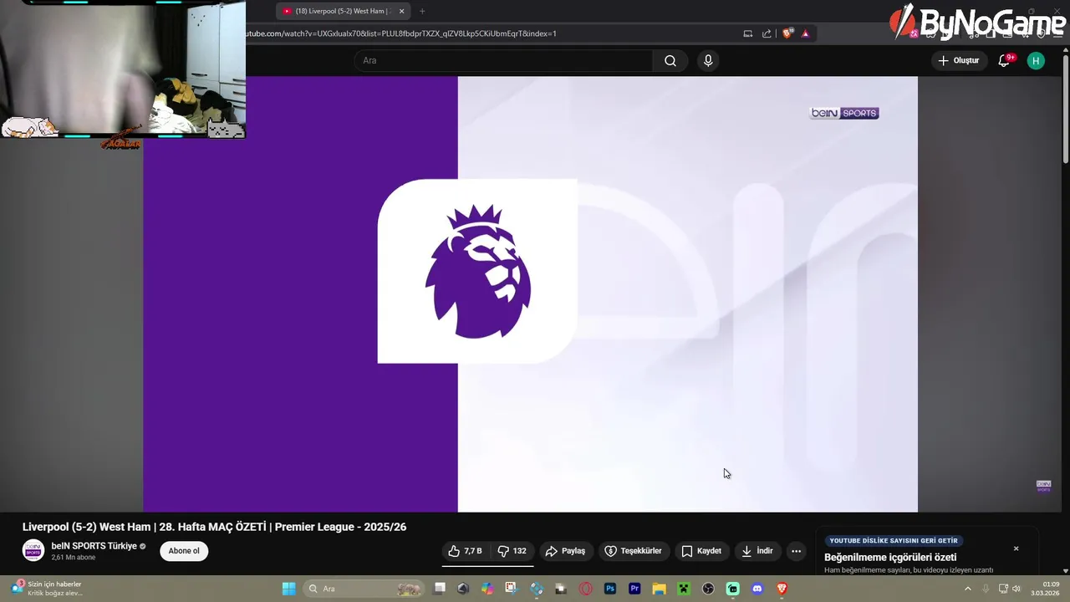Viewport: 1070px width, 602px height.
Task: Click the "Abone ol" subscribe button
Action: [x=184, y=551]
